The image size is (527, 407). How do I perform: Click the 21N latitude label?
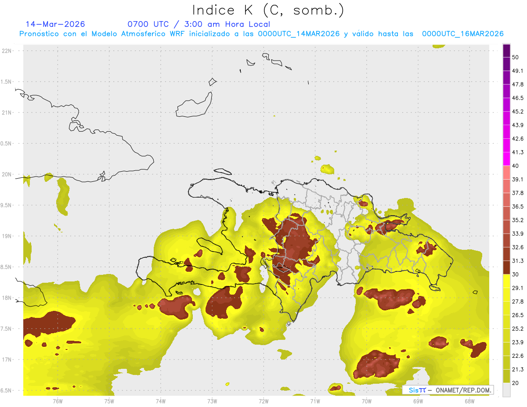[7, 112]
